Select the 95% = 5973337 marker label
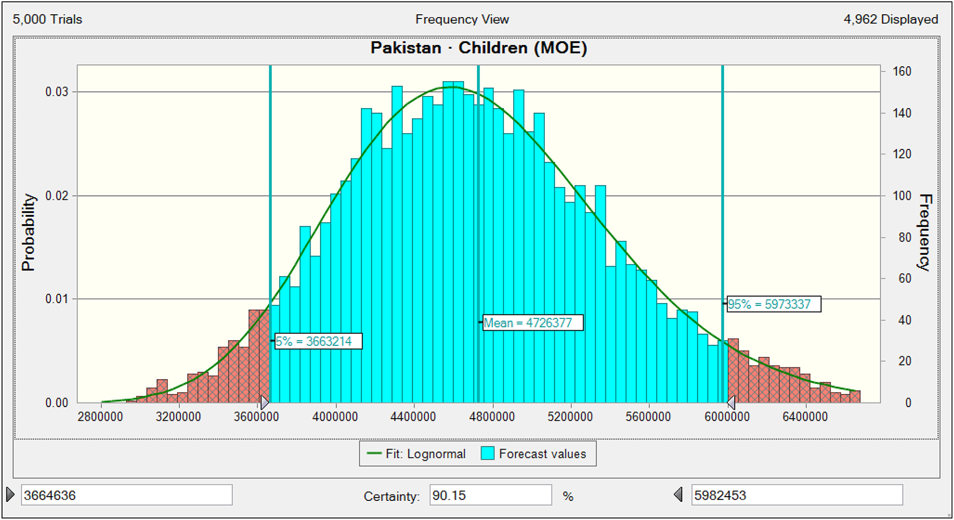 pyautogui.click(x=773, y=304)
